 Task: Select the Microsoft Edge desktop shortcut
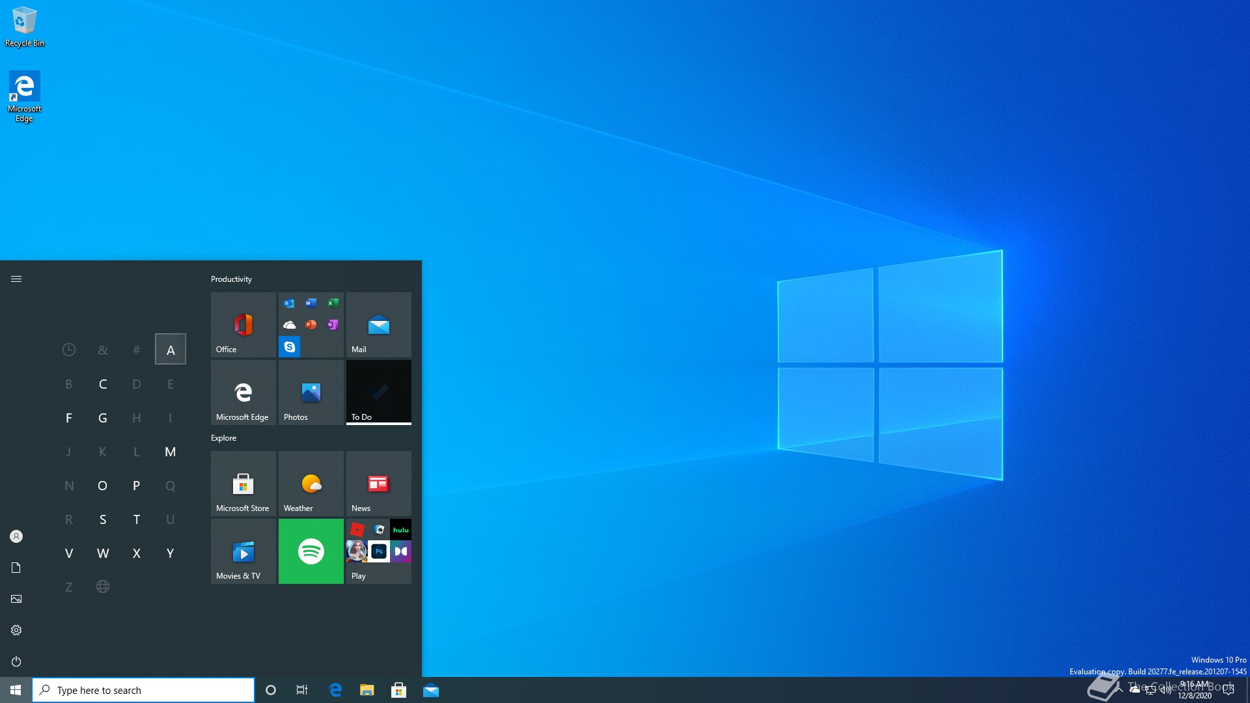click(25, 96)
